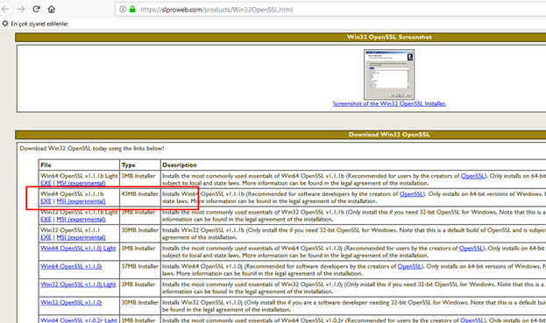546x323 pixels.
Task: Follow 'Screenshot of the Win32 OpenSSL Installer' link
Action: (x=389, y=103)
